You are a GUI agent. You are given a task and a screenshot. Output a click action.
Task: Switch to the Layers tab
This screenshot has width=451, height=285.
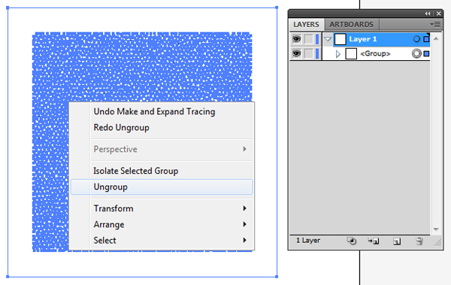[307, 25]
